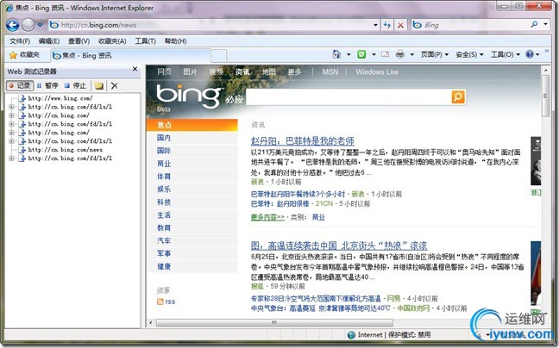Click the yellow folder icon in recorder toolbar
559x348 pixels.
point(99,86)
